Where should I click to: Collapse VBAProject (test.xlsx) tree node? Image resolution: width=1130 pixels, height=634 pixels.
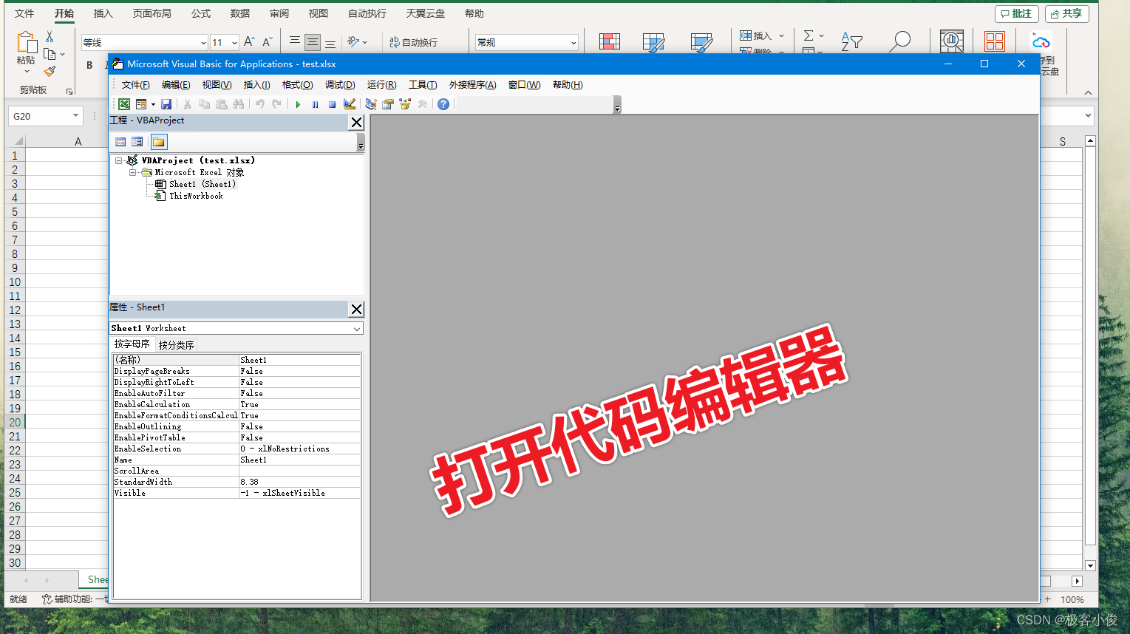pos(118,160)
